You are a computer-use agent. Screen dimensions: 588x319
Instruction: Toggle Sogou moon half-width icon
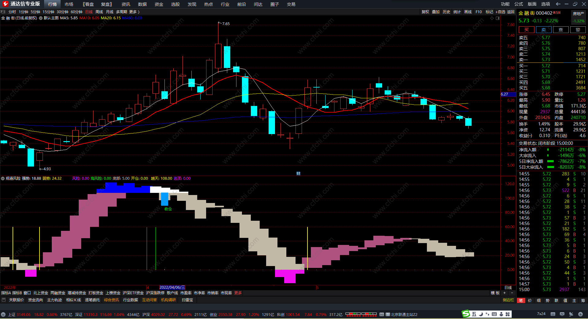[481, 314]
